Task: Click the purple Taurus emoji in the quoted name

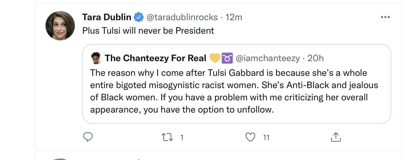Action: tap(227, 58)
